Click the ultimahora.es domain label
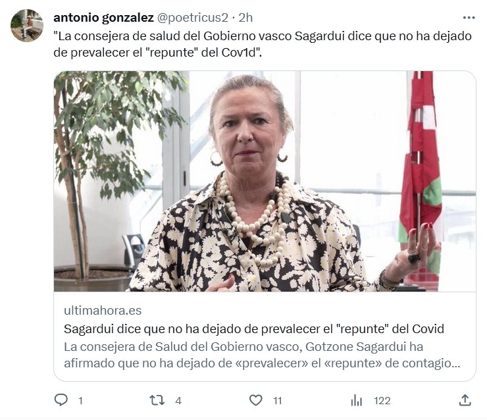This screenshot has width=487, height=420. [x=103, y=310]
